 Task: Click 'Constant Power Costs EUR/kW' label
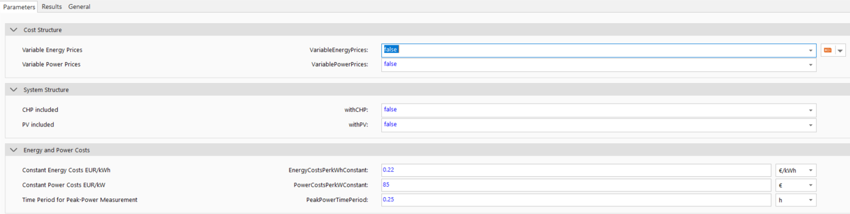[64, 185]
